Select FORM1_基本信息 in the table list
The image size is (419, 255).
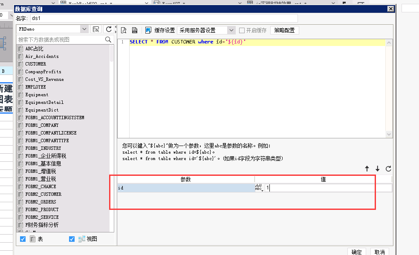click(x=43, y=163)
